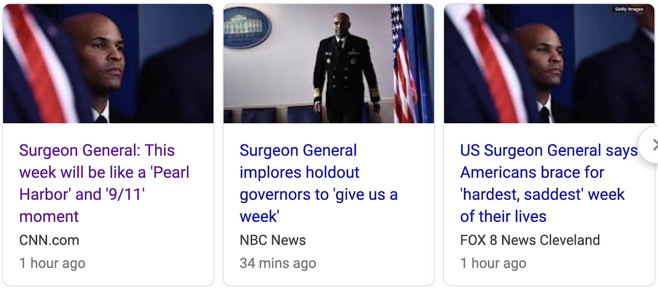Viewport: 658px width, 290px height.
Task: Click the next arrow on the news carousel
Action: [654, 145]
